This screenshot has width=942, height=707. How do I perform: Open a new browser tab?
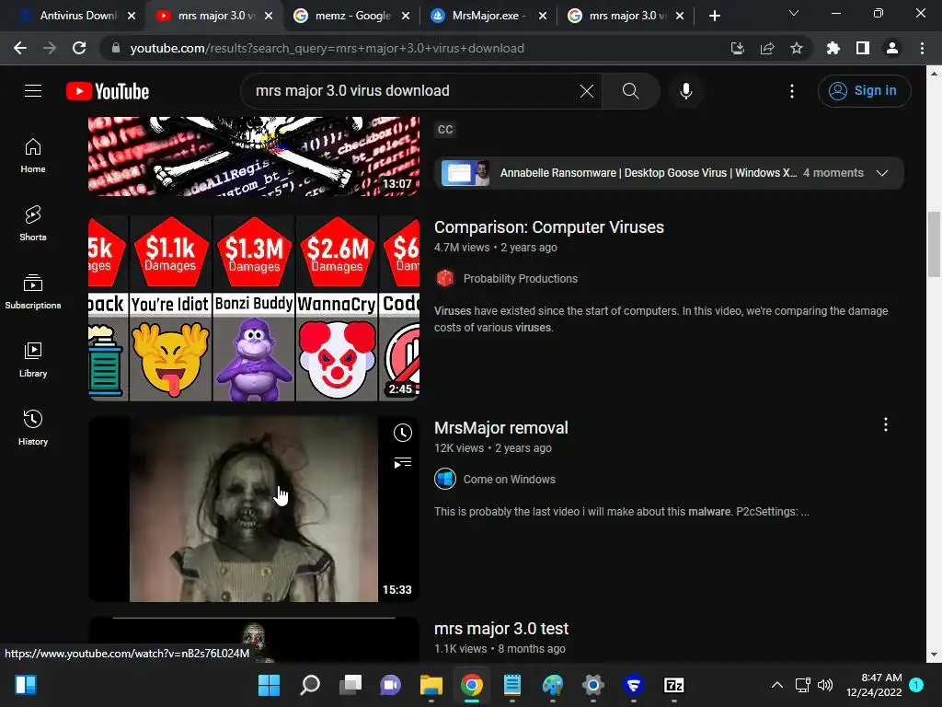click(x=714, y=16)
